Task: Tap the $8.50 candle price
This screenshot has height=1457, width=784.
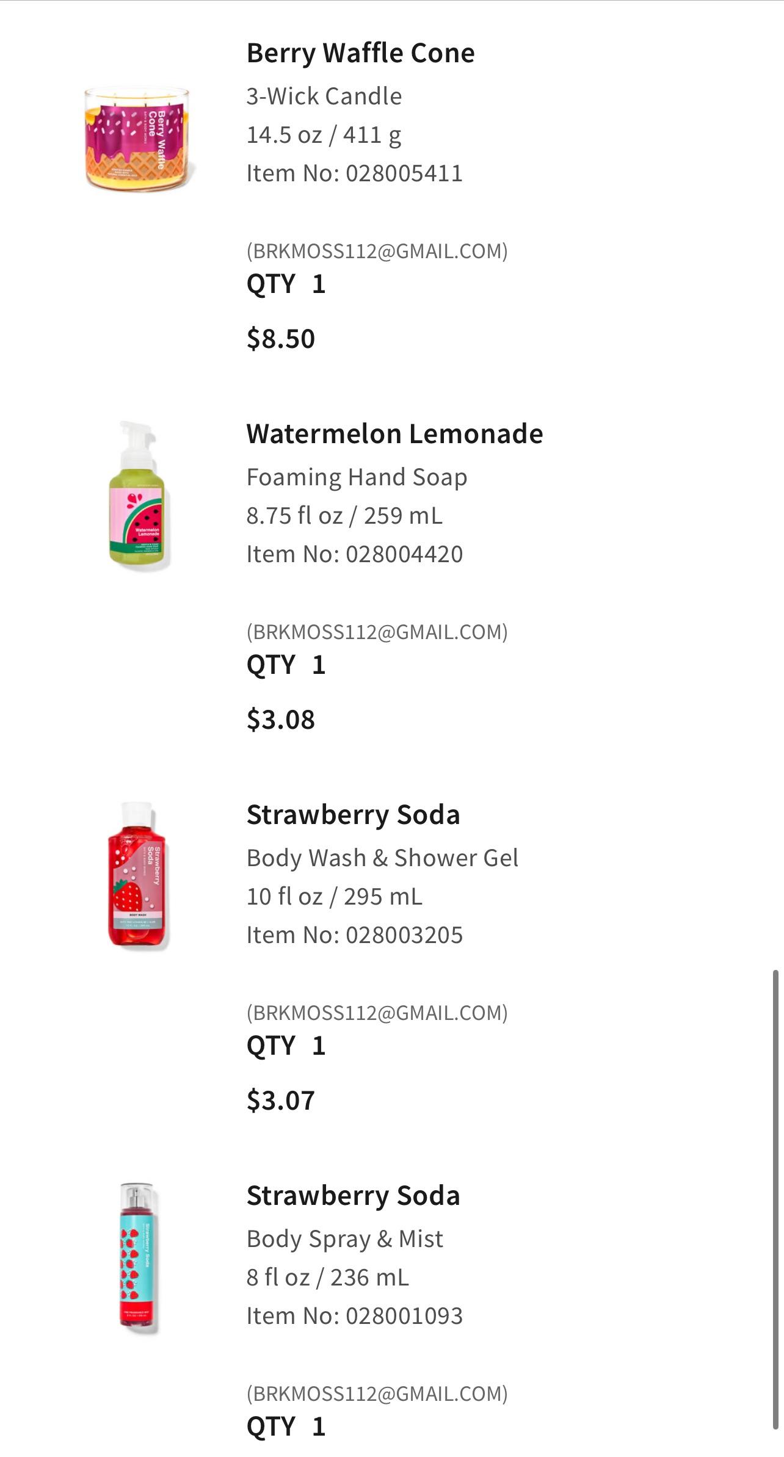Action: click(281, 339)
